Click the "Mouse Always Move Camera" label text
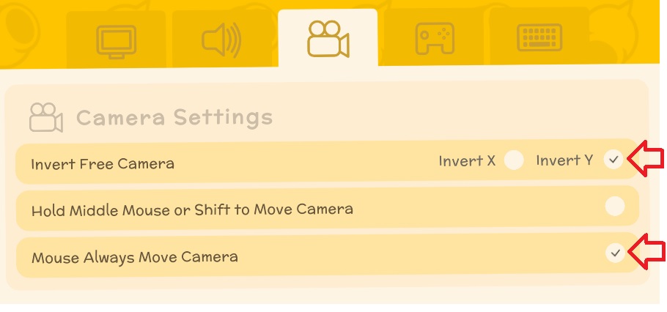This screenshot has width=667, height=312. [x=134, y=257]
